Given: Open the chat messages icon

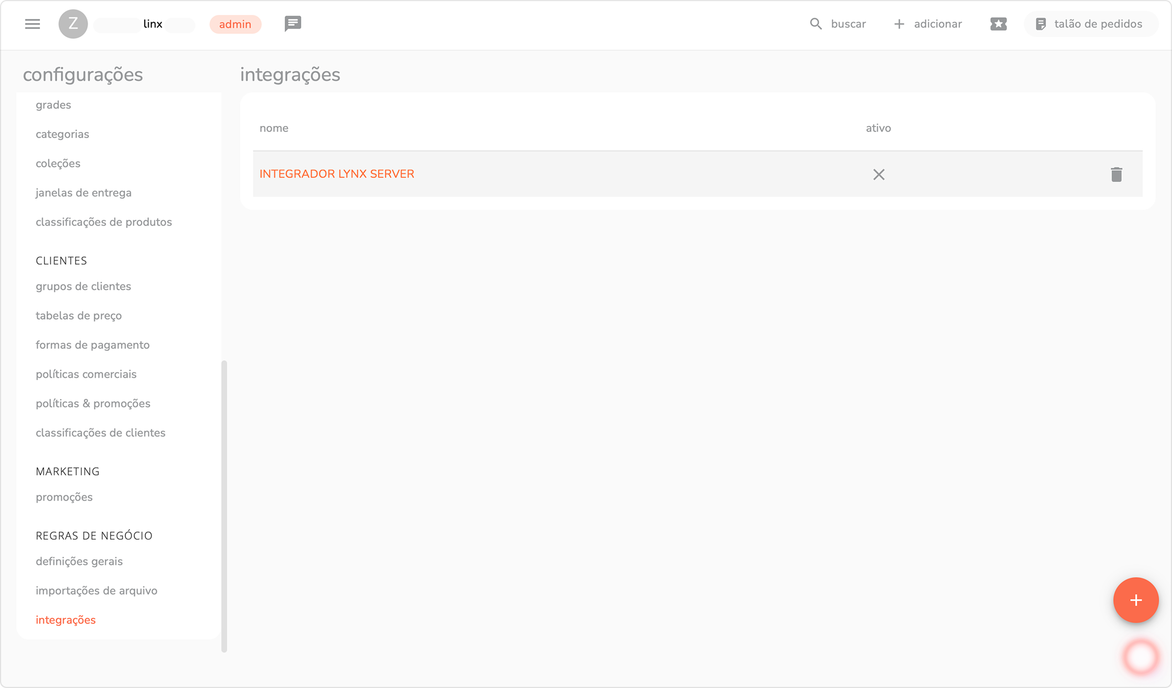Looking at the screenshot, I should (x=292, y=24).
